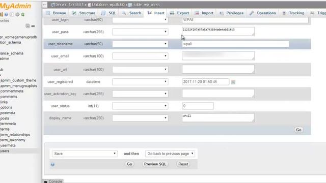Open the Browse tab
326x183 pixels.
(56, 13)
